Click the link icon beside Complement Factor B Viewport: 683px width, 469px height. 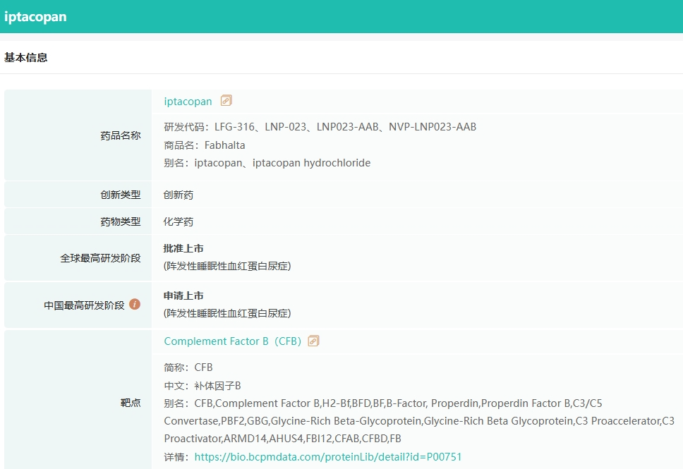[313, 341]
